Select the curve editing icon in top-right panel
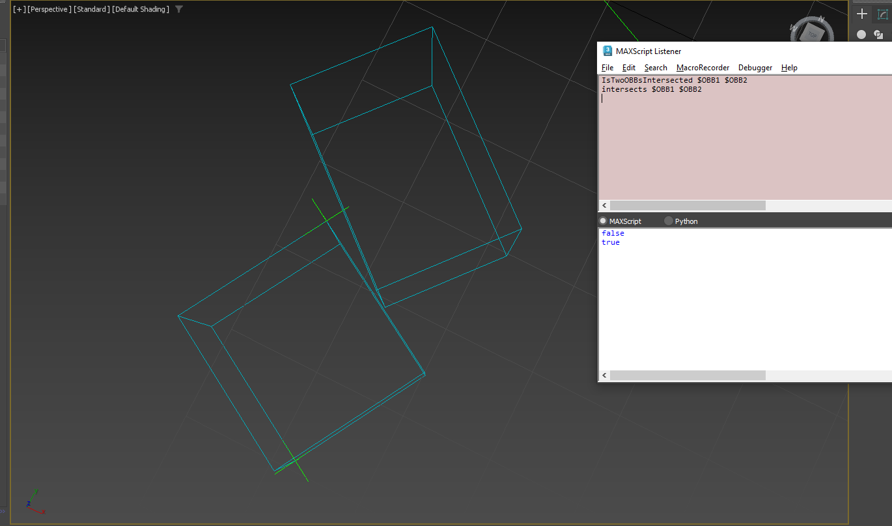This screenshot has height=526, width=892. tap(883, 14)
